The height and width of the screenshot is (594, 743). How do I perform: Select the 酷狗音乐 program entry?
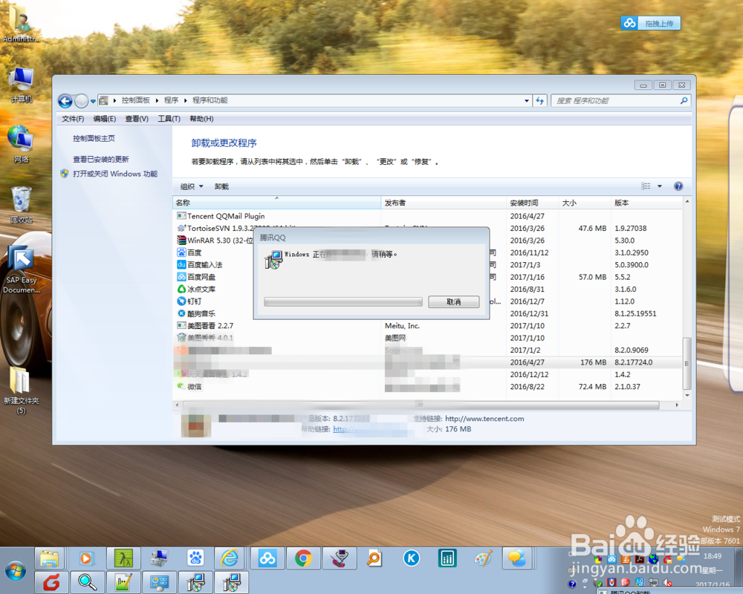[x=201, y=313]
